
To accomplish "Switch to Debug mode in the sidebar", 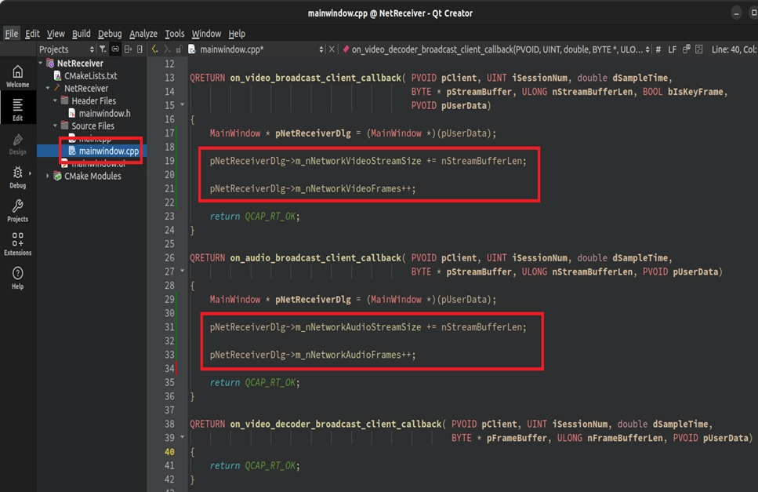I will pyautogui.click(x=18, y=177).
